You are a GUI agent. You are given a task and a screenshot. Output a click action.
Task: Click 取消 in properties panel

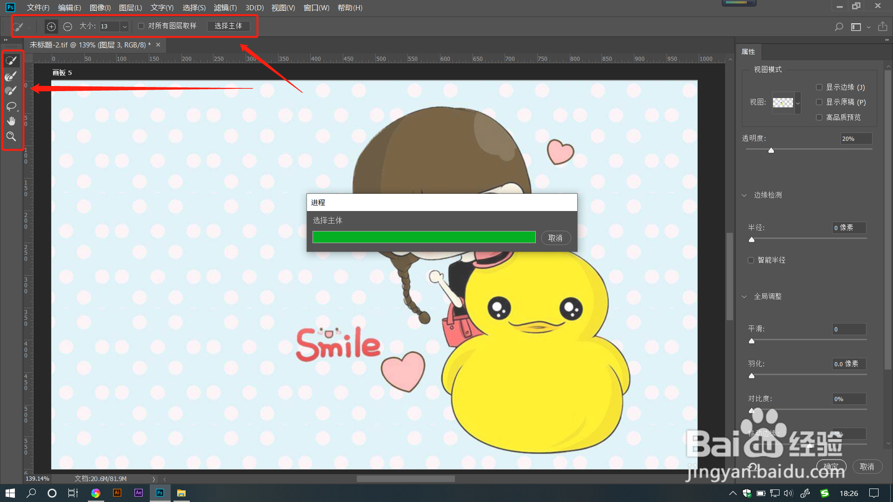tap(867, 467)
